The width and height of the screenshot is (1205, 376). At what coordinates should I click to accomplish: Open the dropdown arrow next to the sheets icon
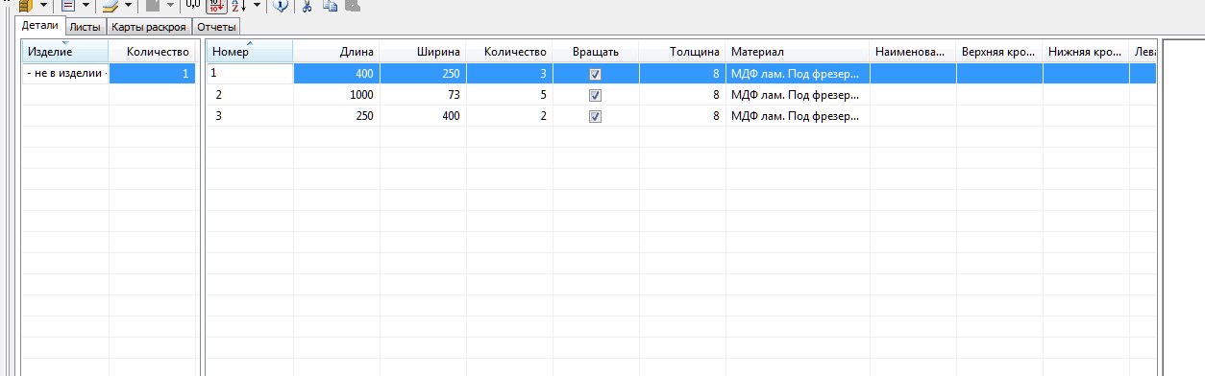pos(129,5)
